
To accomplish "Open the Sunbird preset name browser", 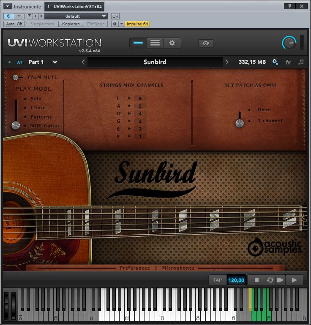I will coord(155,62).
